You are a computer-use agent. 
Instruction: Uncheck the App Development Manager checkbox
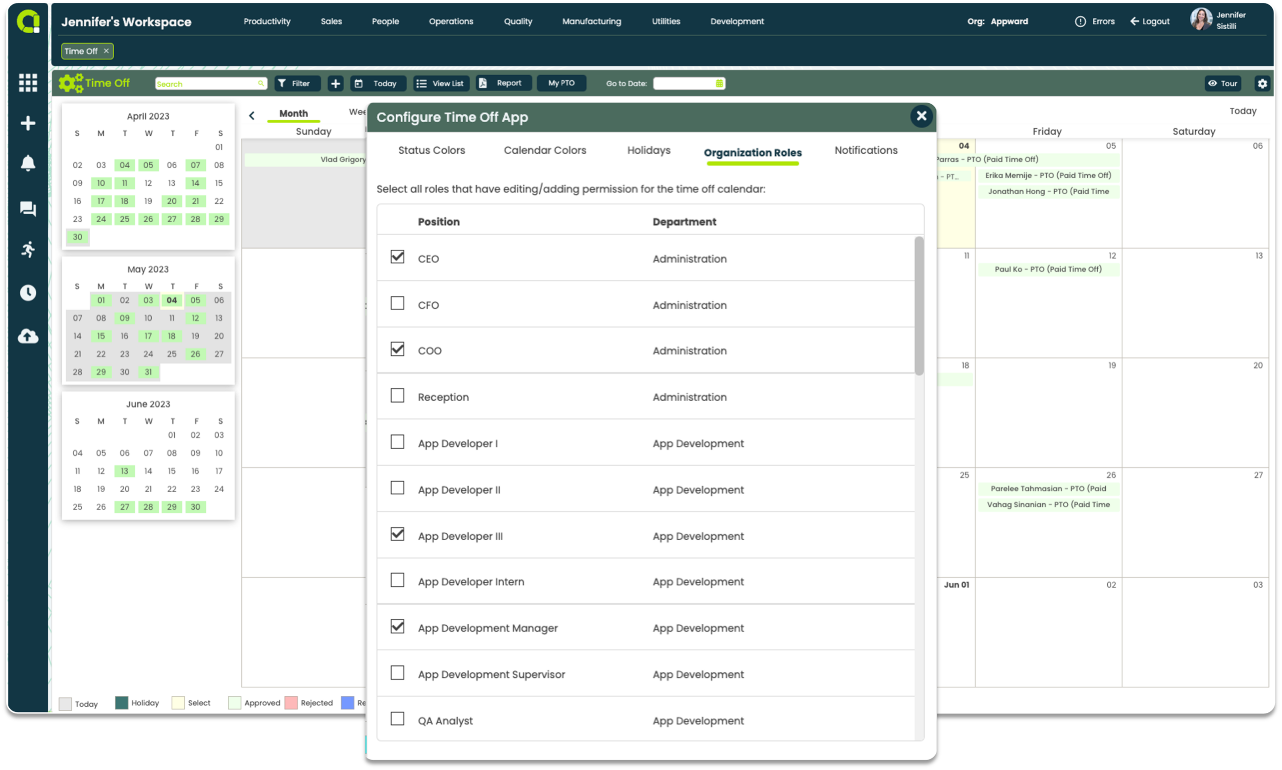tap(398, 626)
